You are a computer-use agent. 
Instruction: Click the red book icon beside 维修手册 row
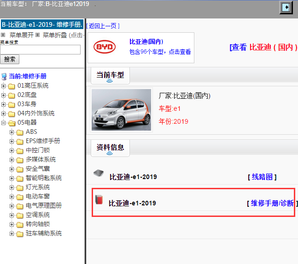pos(99,200)
